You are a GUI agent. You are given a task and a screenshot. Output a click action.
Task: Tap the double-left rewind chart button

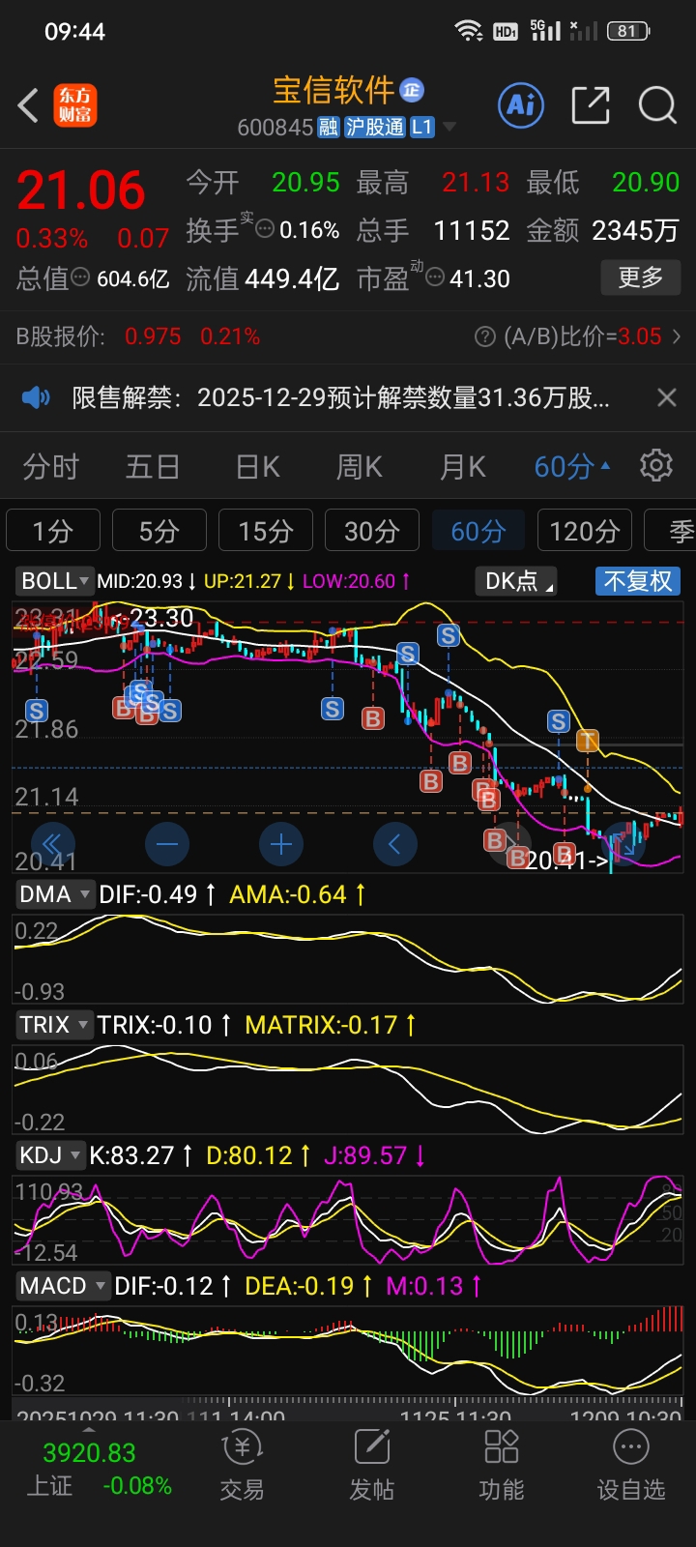(52, 844)
